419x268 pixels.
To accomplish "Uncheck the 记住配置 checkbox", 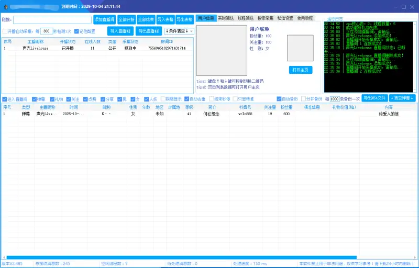I will (77, 31).
